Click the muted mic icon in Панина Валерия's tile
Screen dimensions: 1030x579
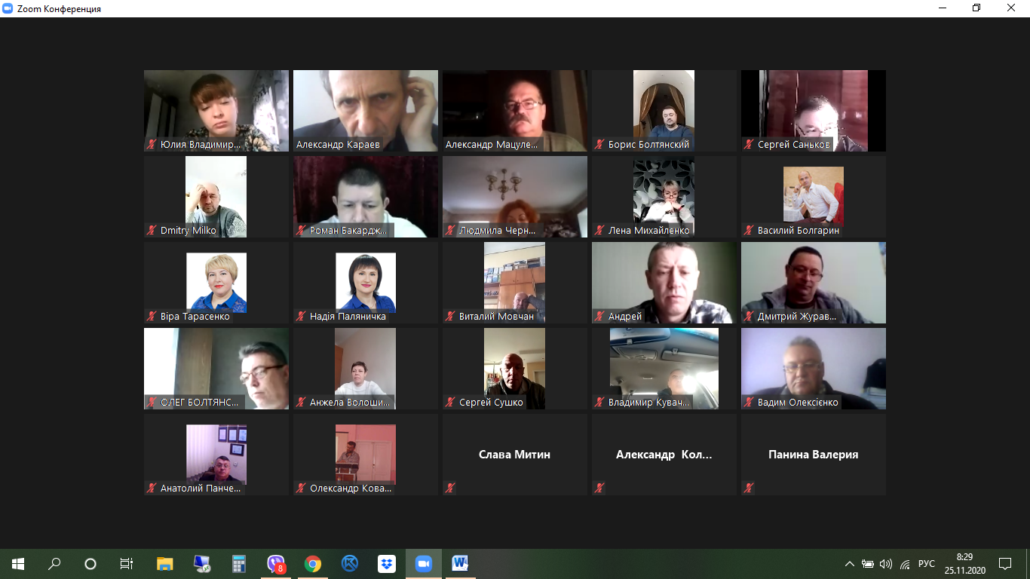749,489
